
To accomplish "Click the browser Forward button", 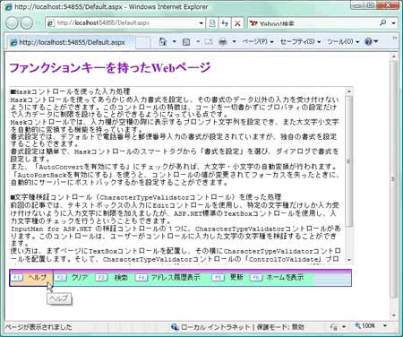I will [x=27, y=23].
